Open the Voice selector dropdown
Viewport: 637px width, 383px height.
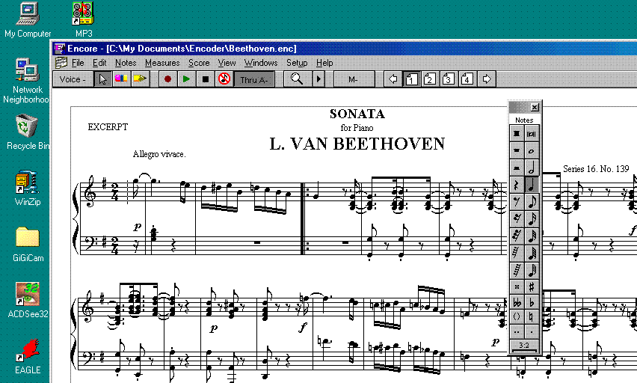coord(73,79)
